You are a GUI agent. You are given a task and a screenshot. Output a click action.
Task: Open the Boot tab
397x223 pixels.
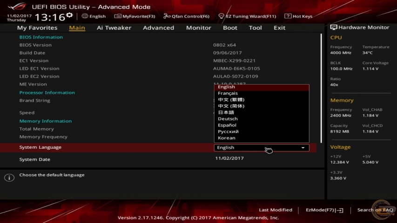230,28
